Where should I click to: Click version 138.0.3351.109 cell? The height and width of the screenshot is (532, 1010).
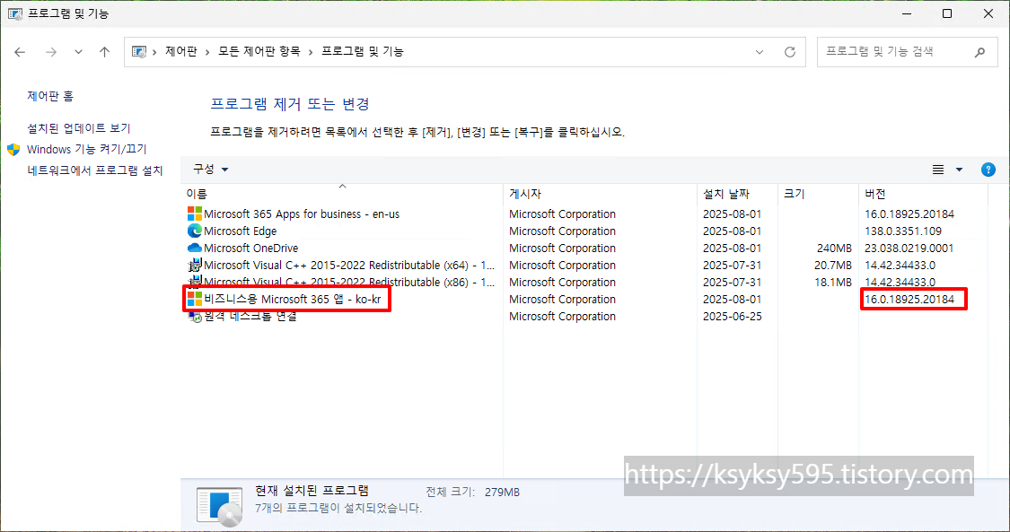click(903, 231)
